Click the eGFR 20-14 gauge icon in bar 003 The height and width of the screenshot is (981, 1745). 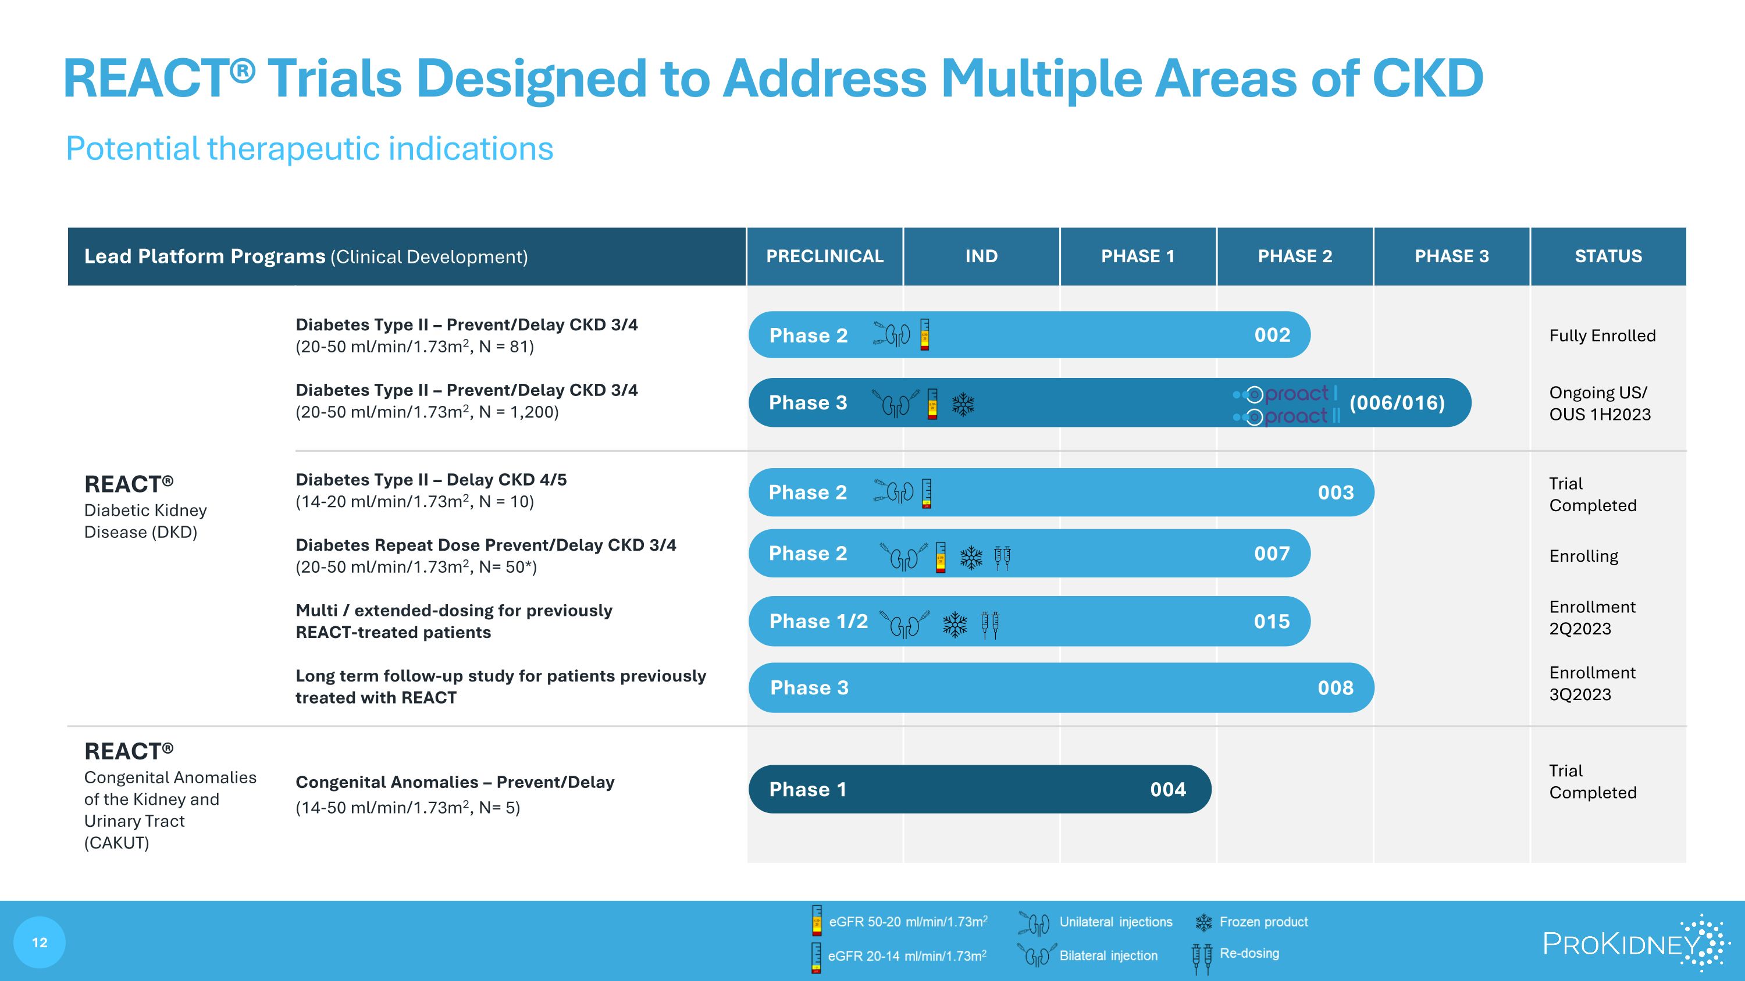point(927,493)
